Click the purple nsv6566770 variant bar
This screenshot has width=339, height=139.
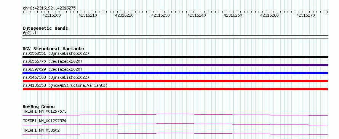point(175,65)
